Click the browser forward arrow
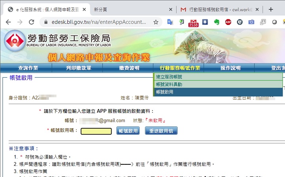This screenshot has width=285, height=177. point(20,22)
